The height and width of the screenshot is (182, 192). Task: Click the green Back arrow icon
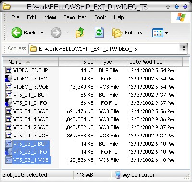click(17, 33)
